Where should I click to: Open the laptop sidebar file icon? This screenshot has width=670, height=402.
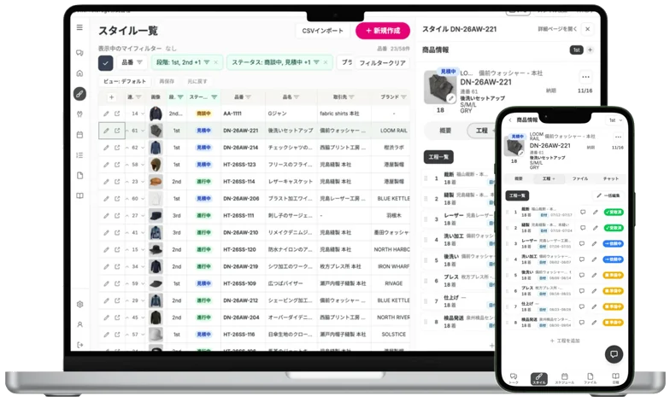coord(80,176)
